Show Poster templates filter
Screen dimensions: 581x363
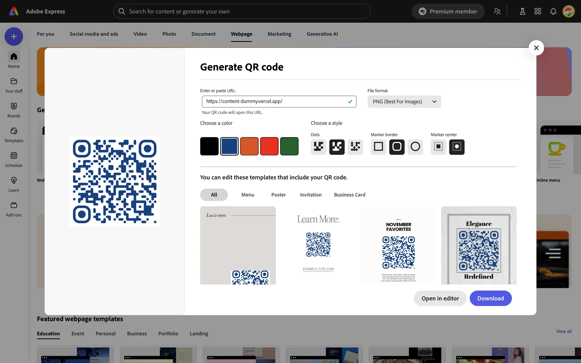click(x=278, y=195)
